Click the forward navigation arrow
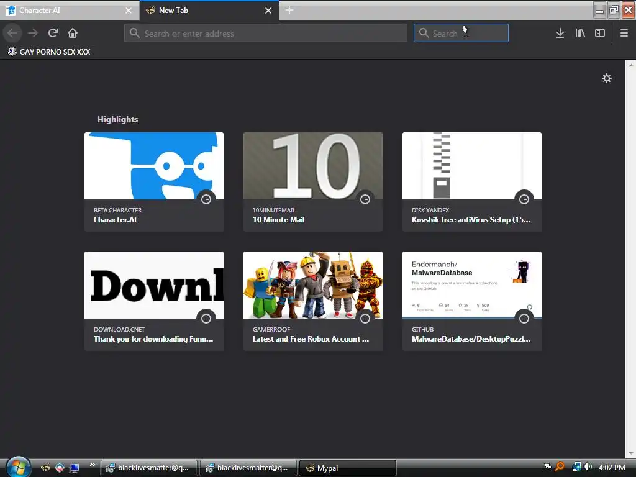The image size is (636, 477). pos(33,33)
